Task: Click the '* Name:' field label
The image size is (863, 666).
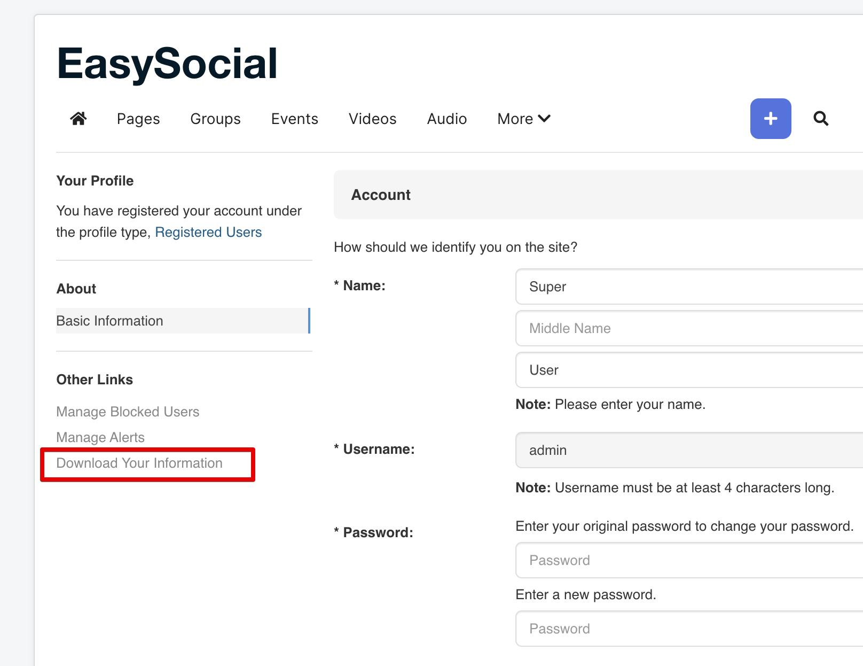Action: (359, 285)
